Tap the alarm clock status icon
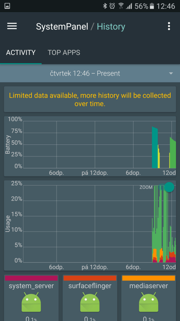This screenshot has height=321, width=180. click(x=112, y=6)
